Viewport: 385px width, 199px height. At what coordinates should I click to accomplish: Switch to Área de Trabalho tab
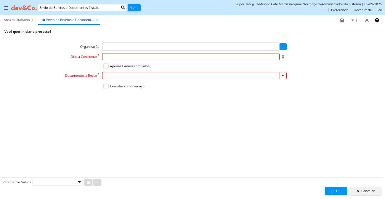[x=19, y=20]
